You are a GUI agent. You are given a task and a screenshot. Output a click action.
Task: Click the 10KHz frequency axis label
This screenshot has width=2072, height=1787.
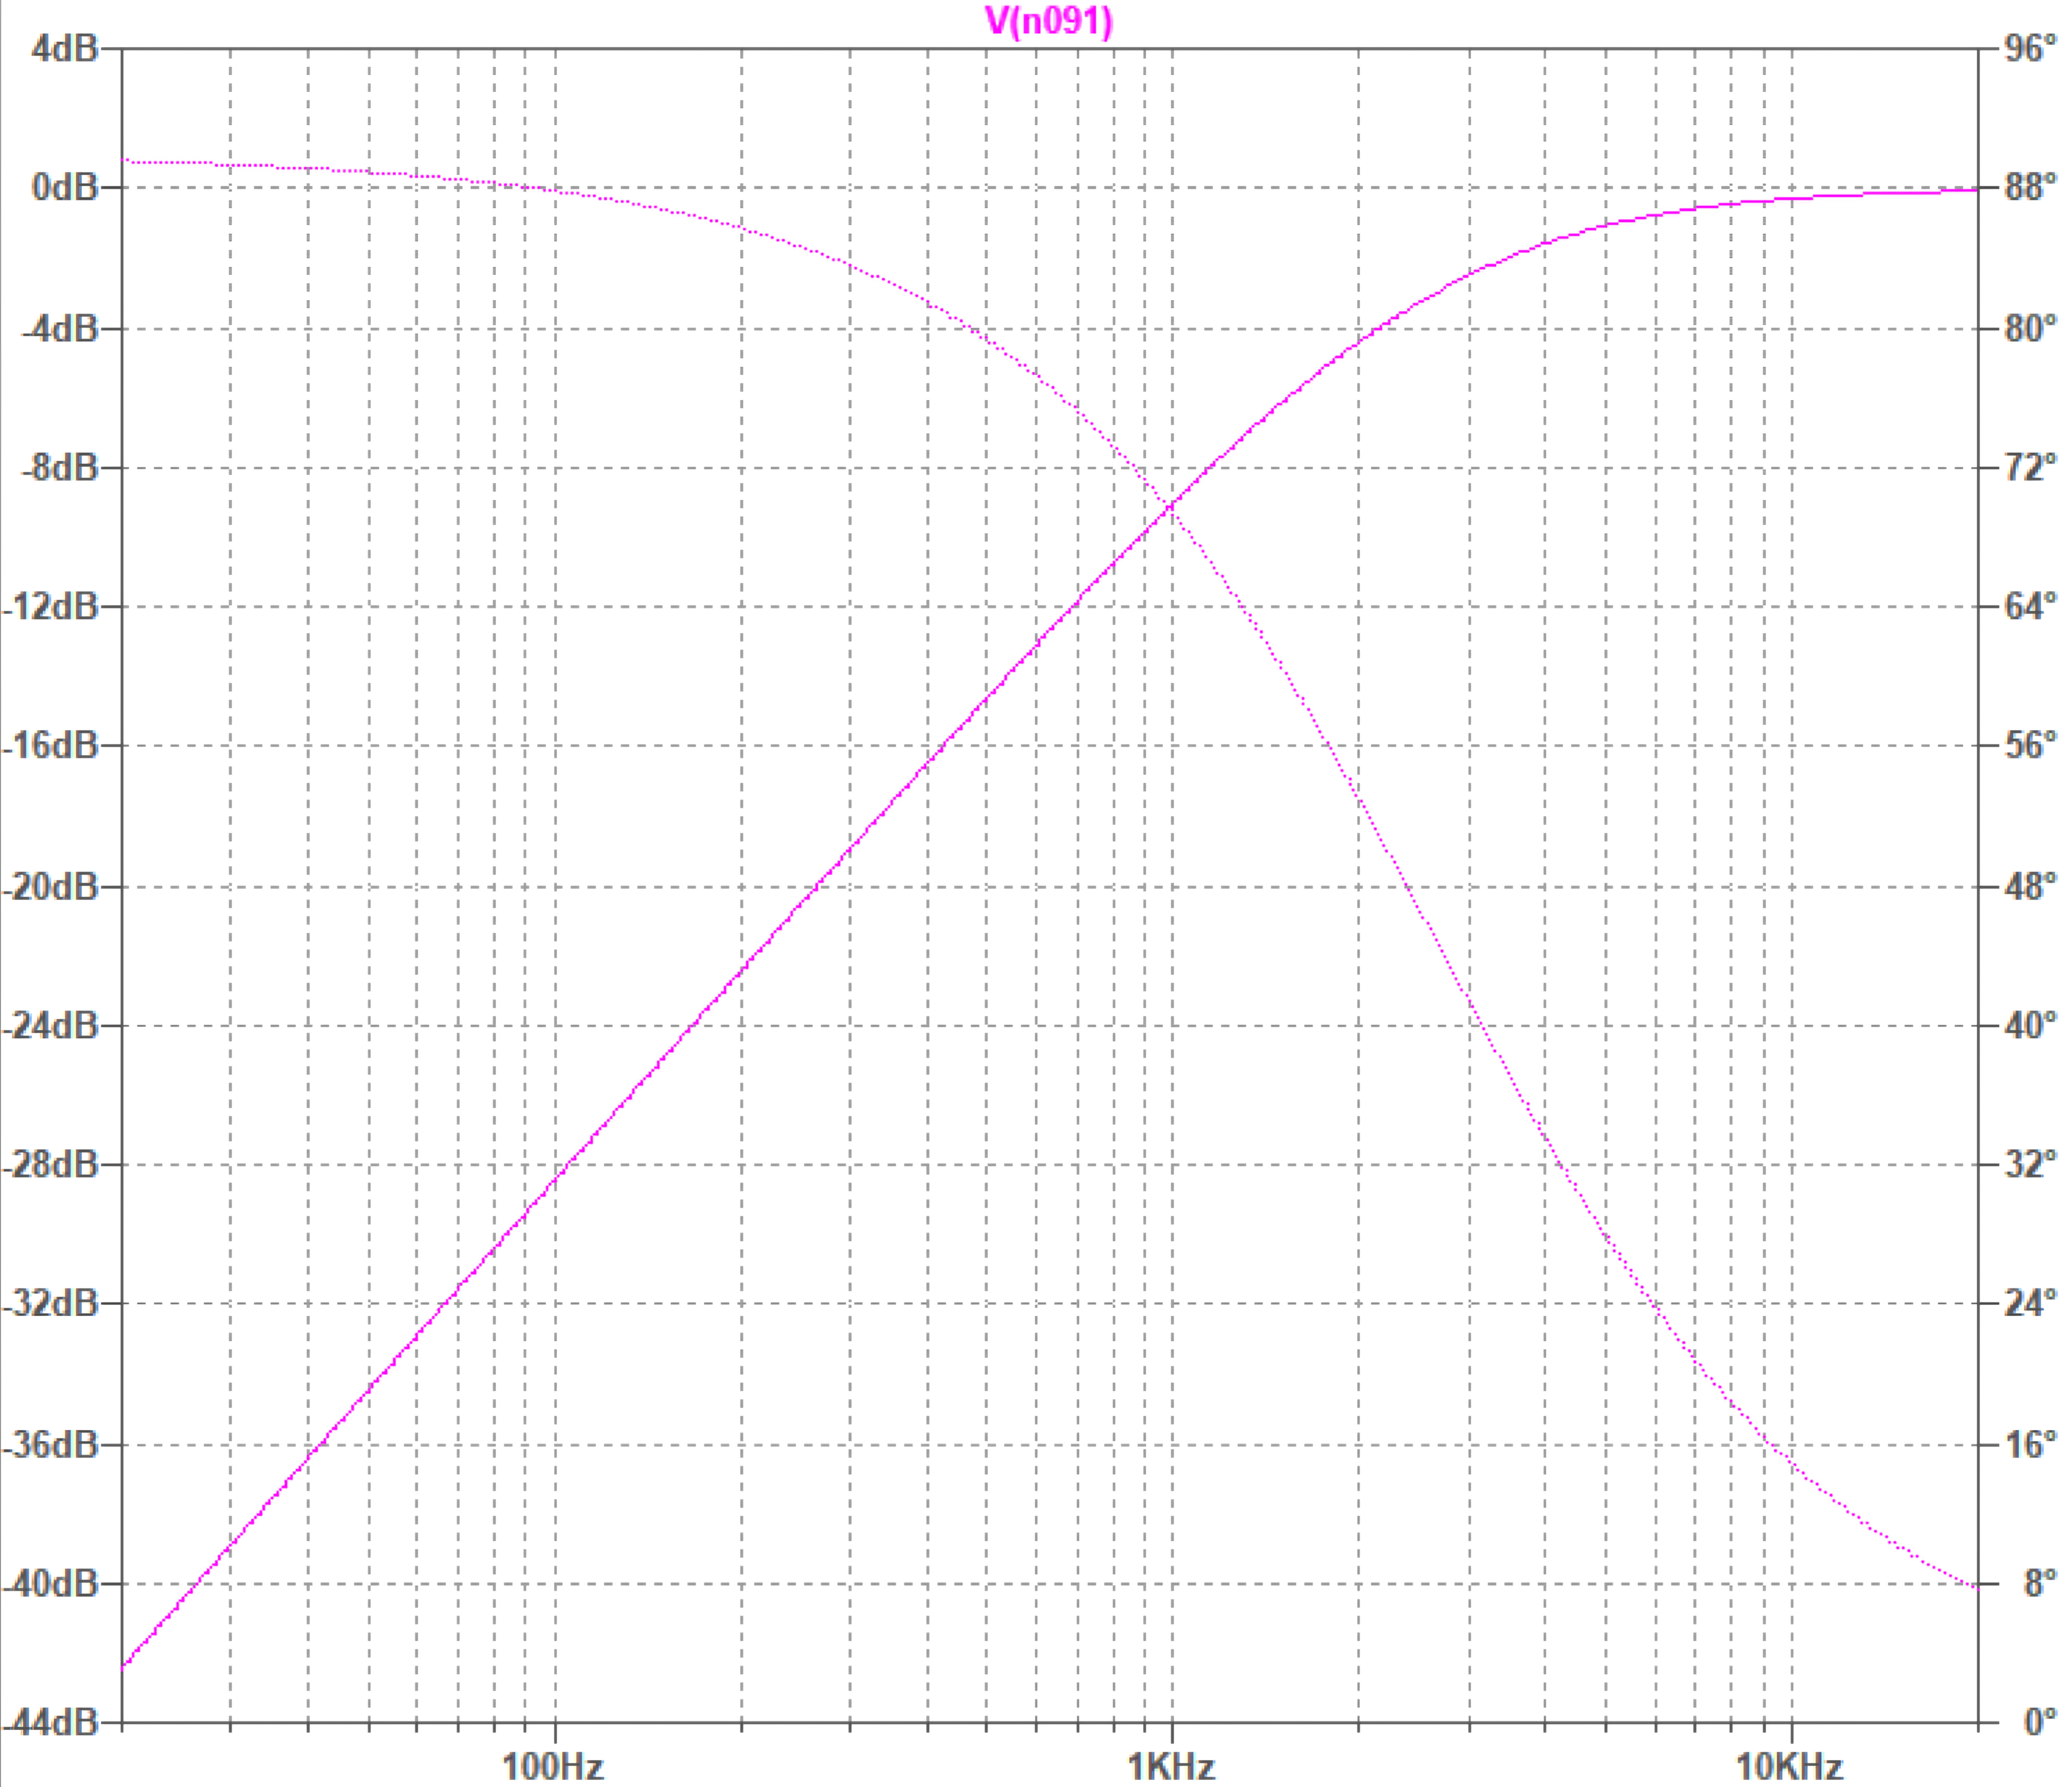[1789, 1767]
